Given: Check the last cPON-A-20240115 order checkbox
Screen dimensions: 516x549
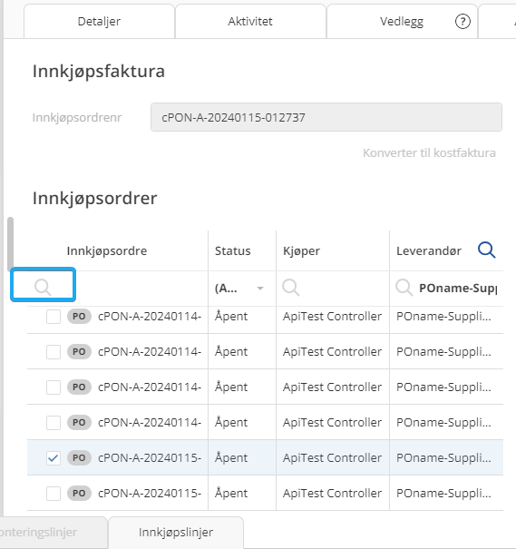Looking at the screenshot, I should (x=54, y=494).
